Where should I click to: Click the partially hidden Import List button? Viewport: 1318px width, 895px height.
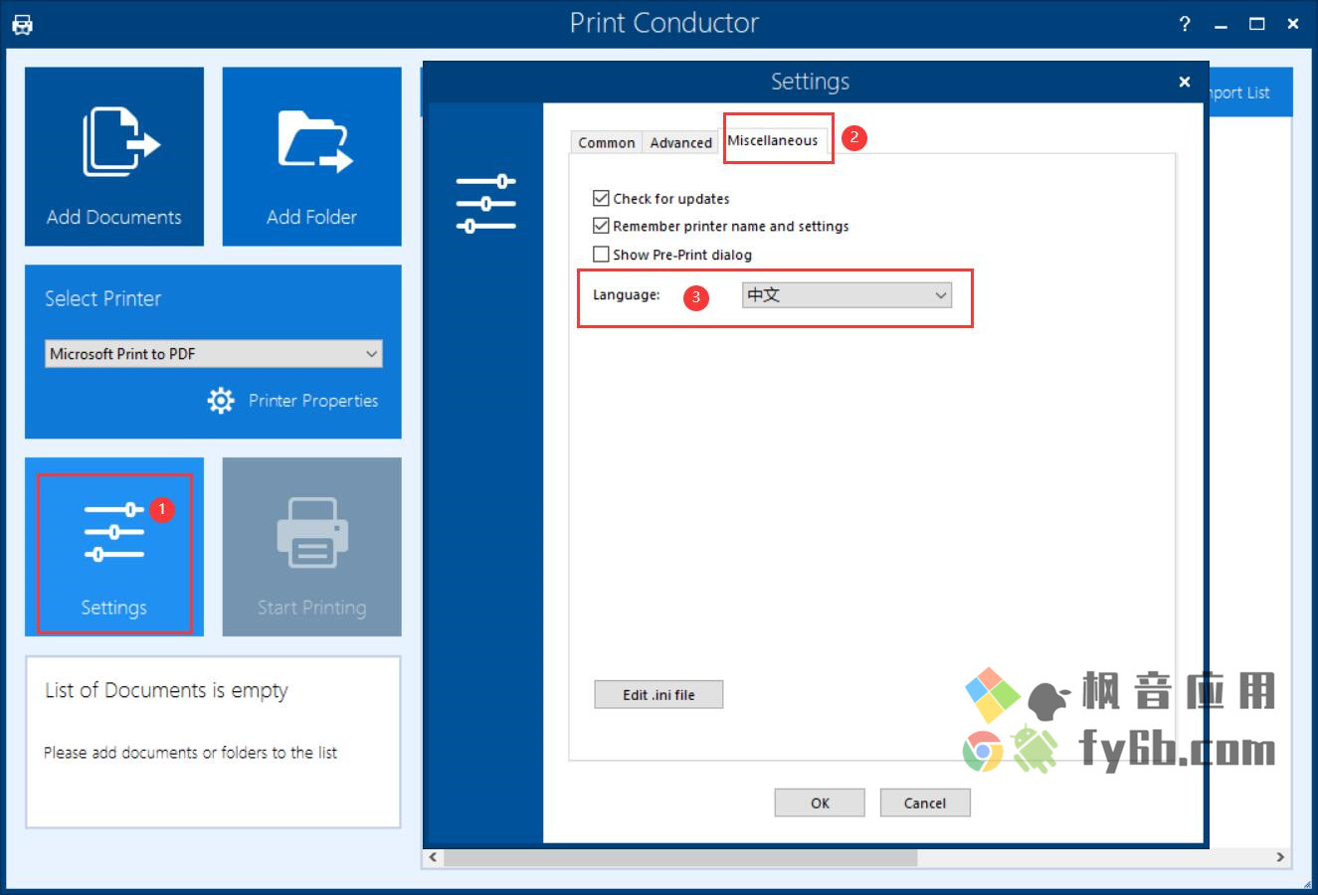coord(1249,92)
